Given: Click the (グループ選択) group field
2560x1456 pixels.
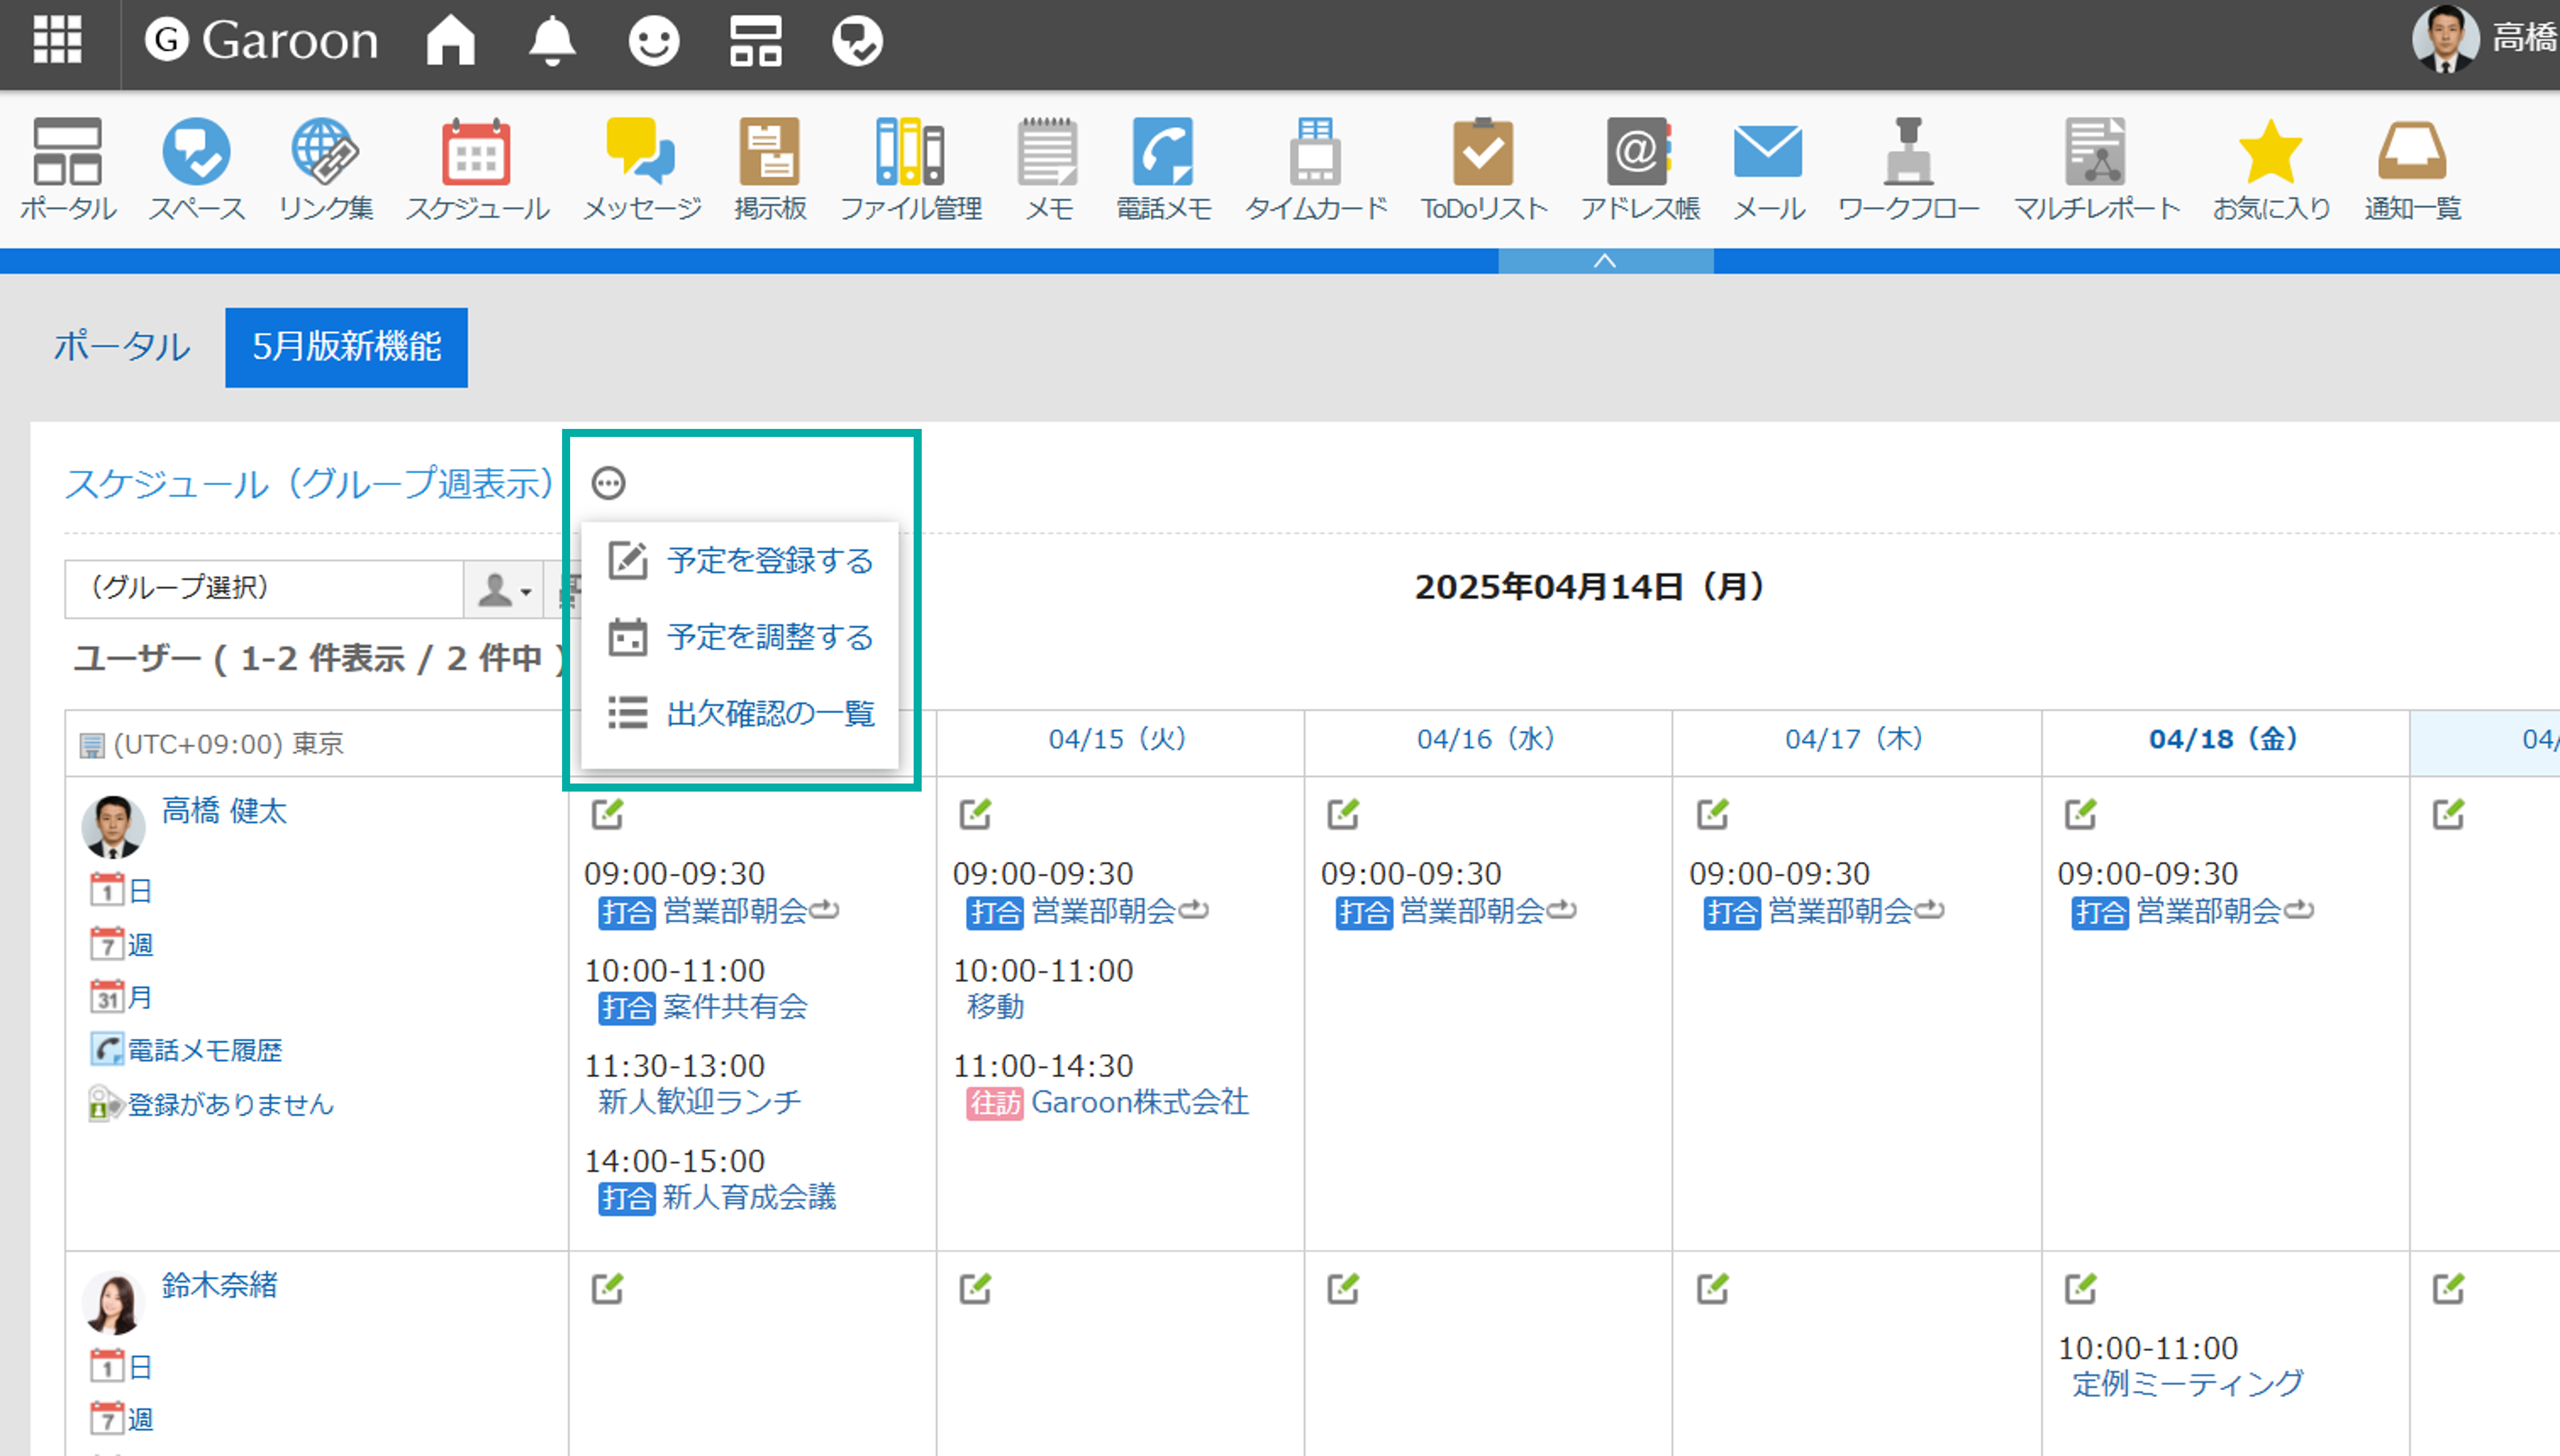Looking at the screenshot, I should pos(264,589).
